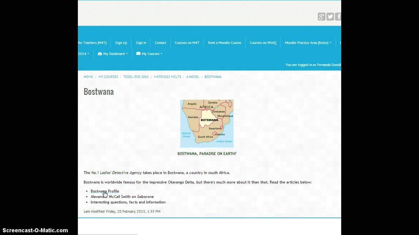Click the Bostwana page heading
Viewport: 419px width, 235px height.
pyautogui.click(x=99, y=92)
